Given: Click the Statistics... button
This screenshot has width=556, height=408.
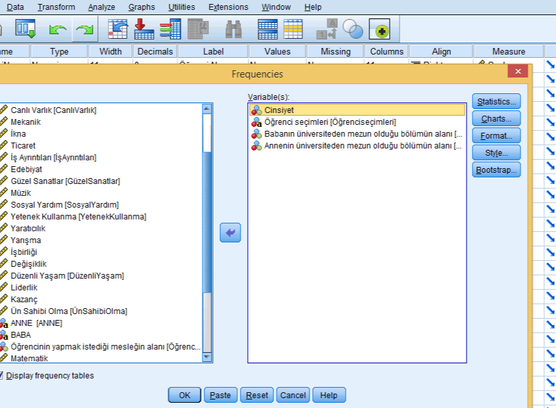Looking at the screenshot, I should [x=496, y=102].
